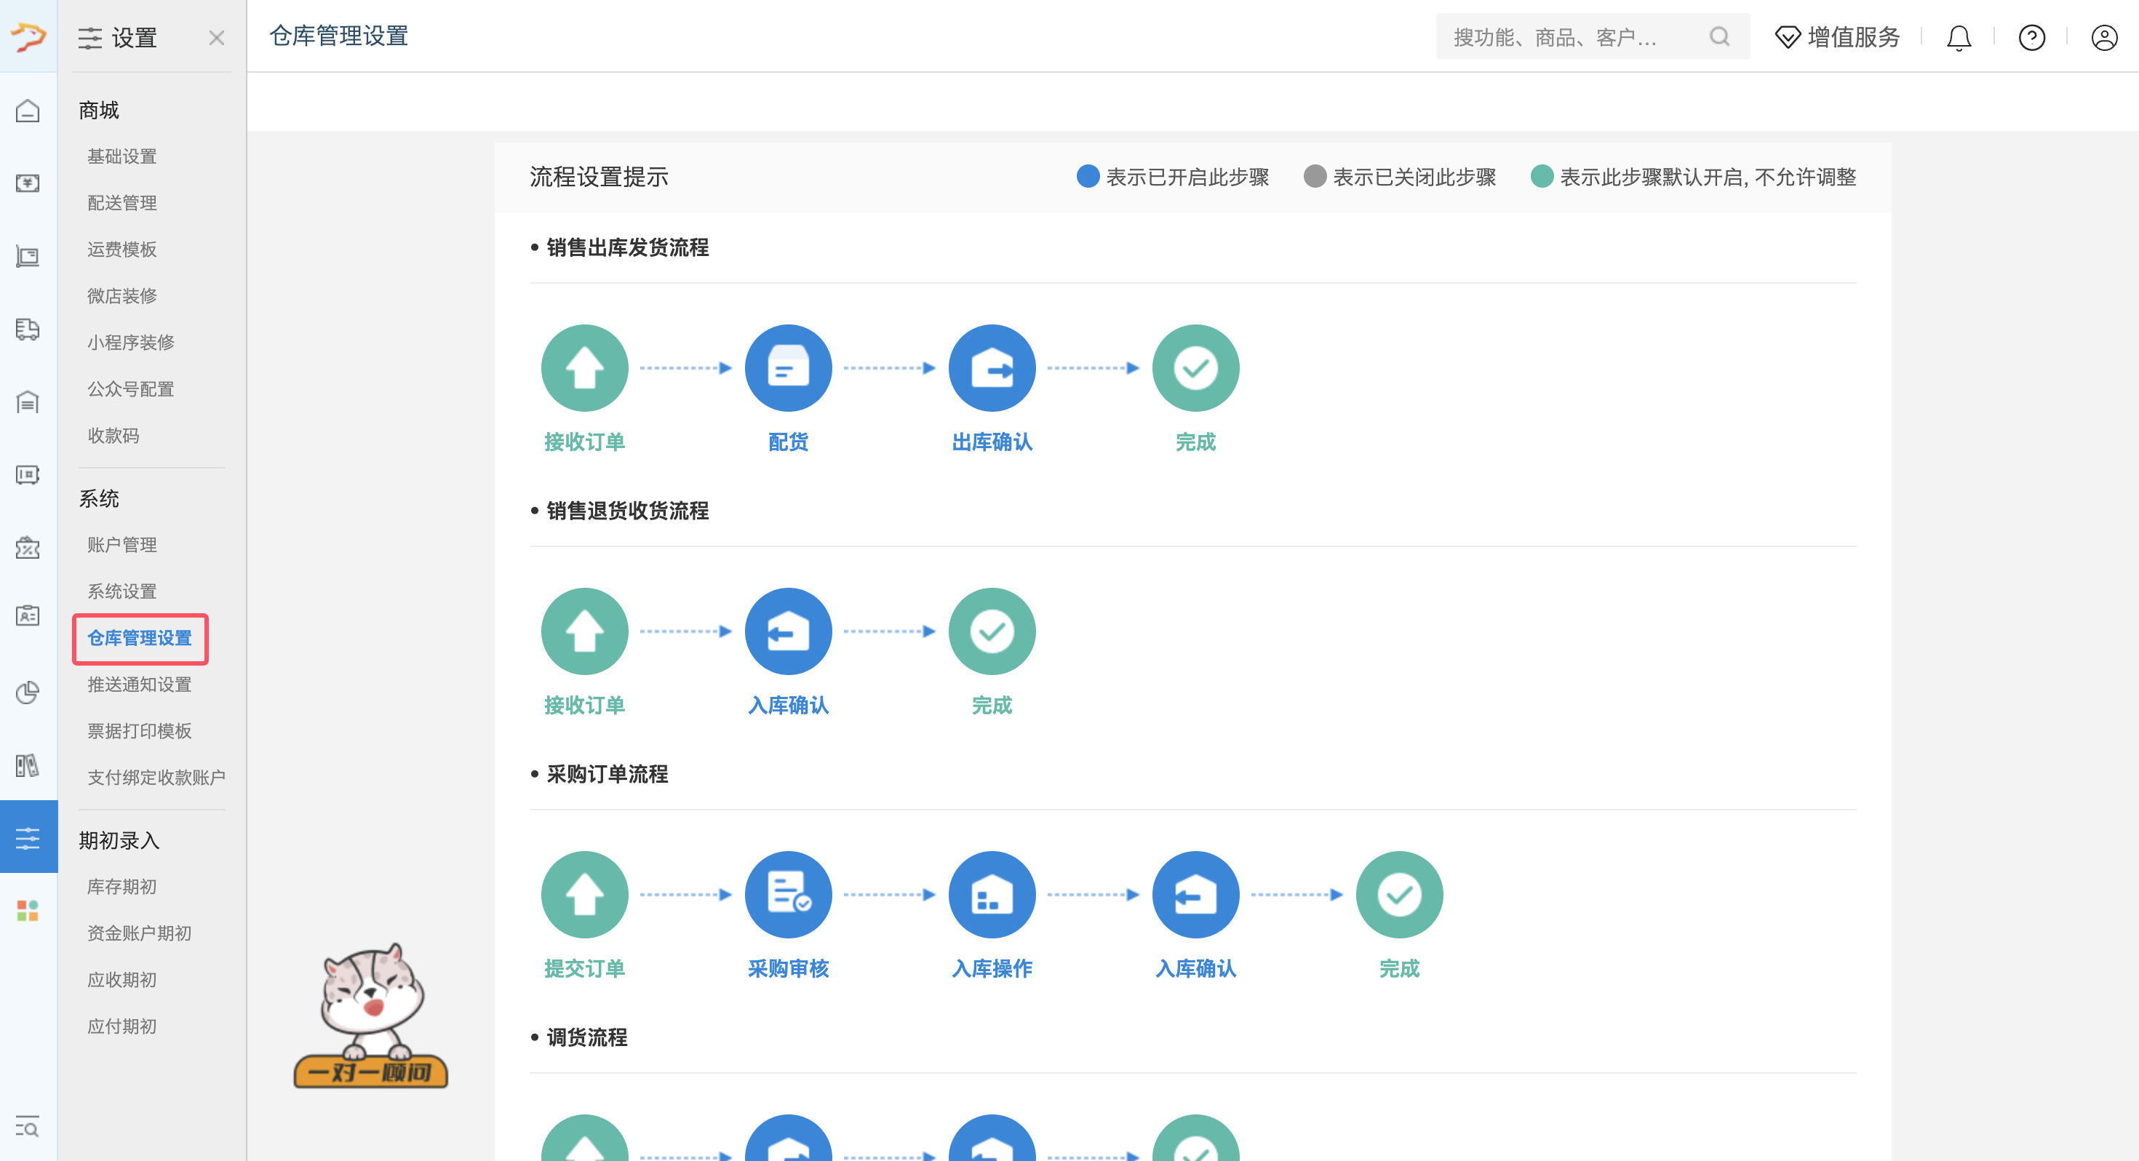Click the orange app logo in the sidebar
The width and height of the screenshot is (2139, 1161).
[x=28, y=36]
